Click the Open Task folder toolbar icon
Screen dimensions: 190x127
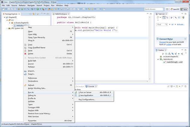(x=52, y=9)
